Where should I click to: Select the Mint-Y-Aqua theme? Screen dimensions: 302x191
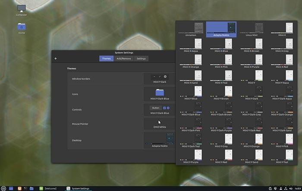[282, 77]
